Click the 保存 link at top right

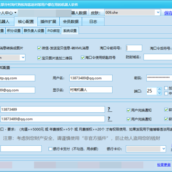(168, 13)
